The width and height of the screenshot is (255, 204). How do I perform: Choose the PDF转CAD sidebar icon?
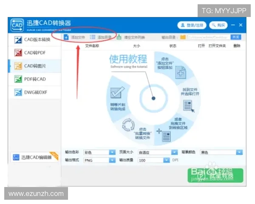point(18,79)
